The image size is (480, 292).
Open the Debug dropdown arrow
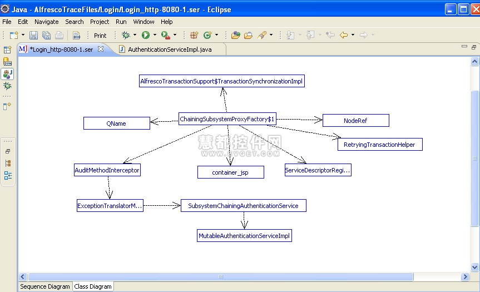[135, 35]
